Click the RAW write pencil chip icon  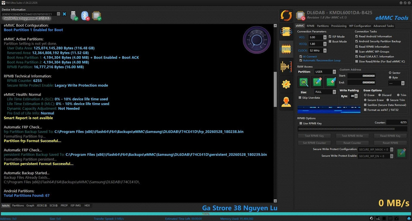(317, 82)
